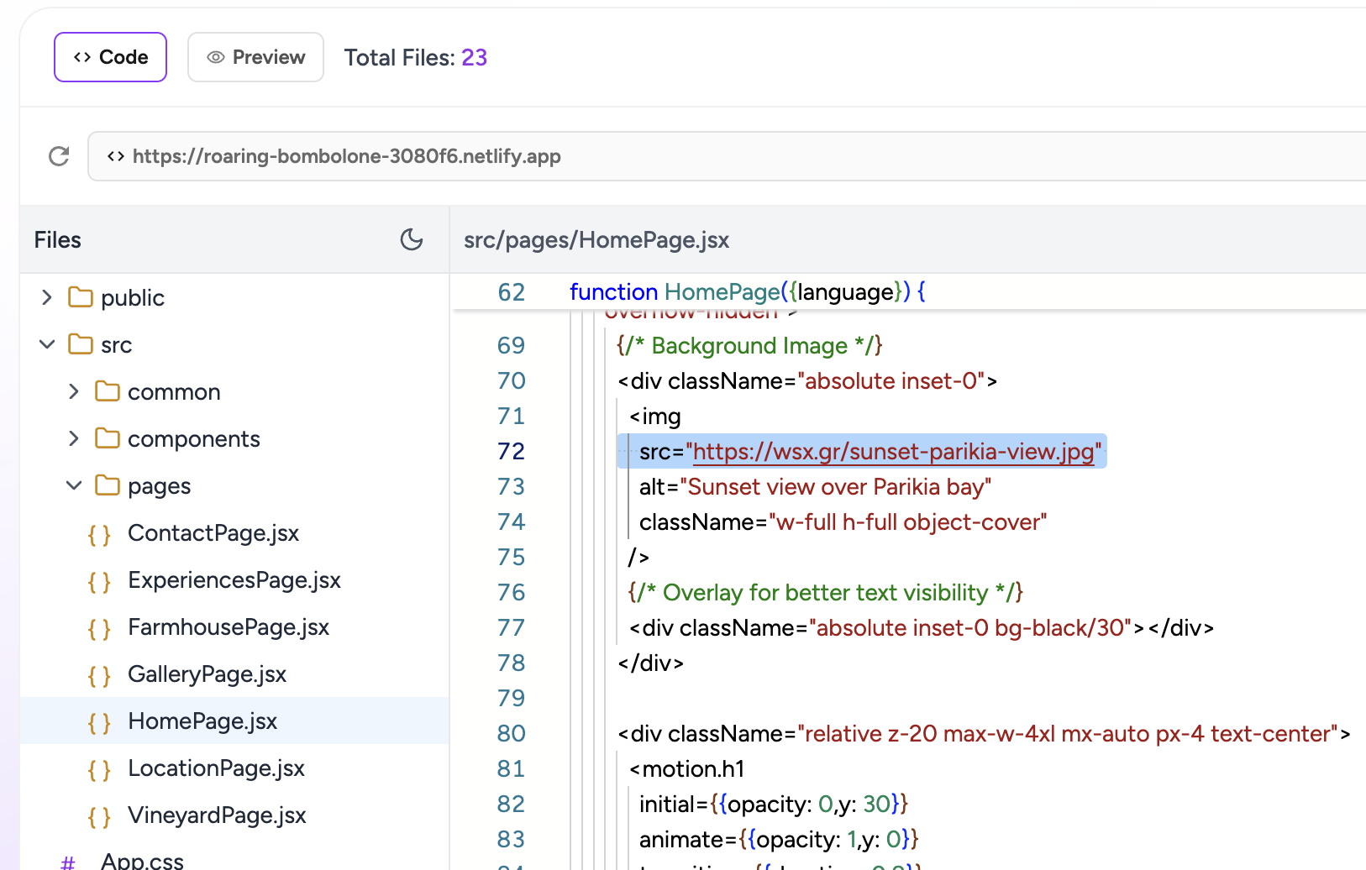Open GalleryPage.jsx file
The width and height of the screenshot is (1366, 870).
tap(234, 674)
